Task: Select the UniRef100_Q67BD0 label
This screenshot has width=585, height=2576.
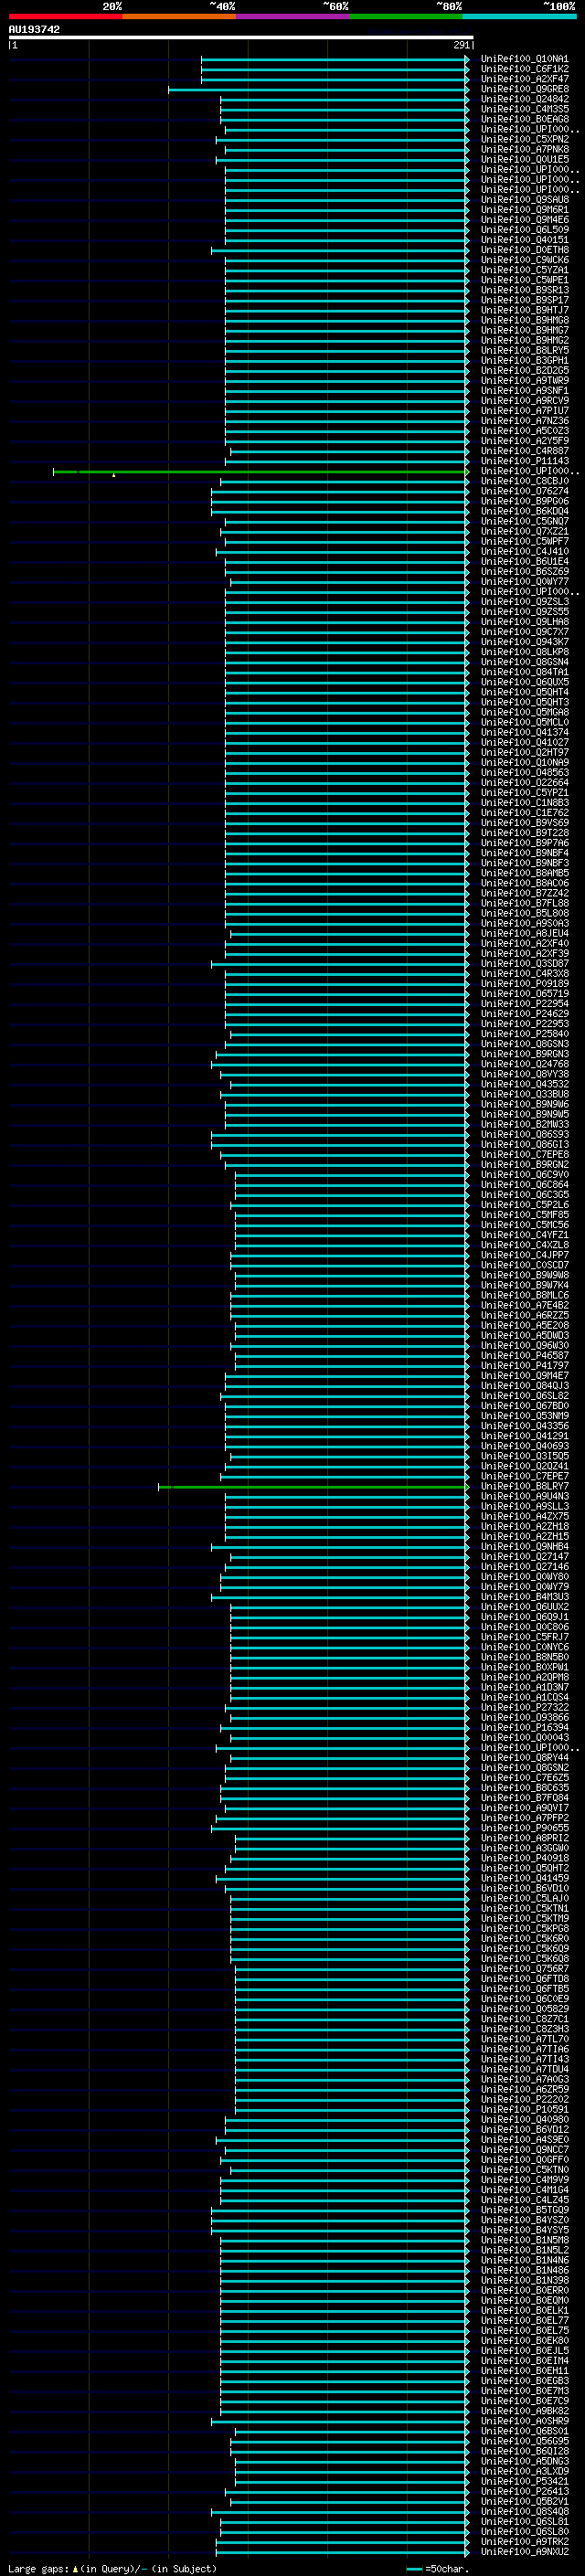Action: click(524, 1406)
